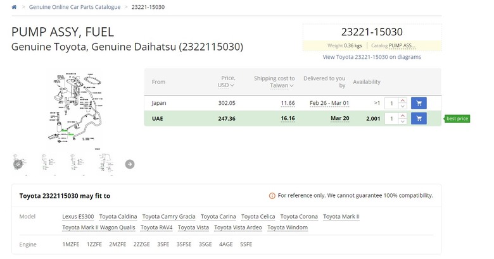Select the 4AGE engine code

pyautogui.click(x=226, y=244)
